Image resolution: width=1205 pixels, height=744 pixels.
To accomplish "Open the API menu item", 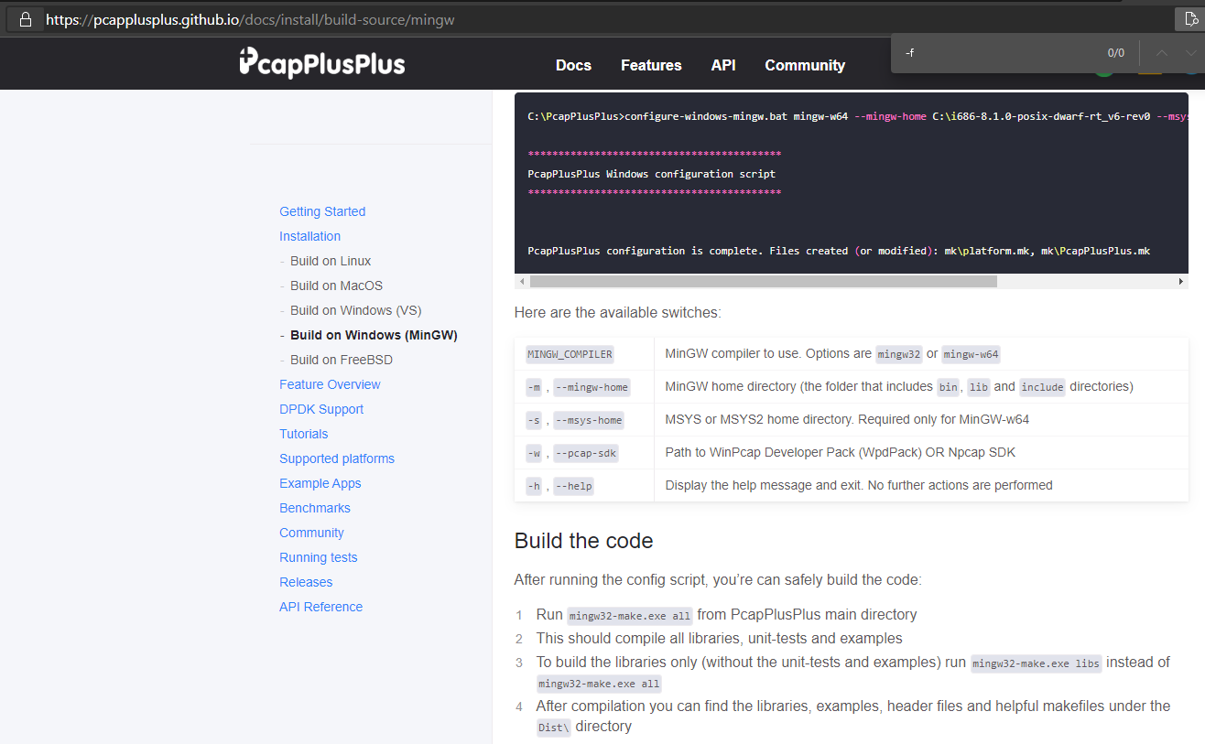I will click(723, 65).
